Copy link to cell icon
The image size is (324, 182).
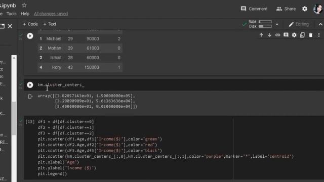tap(278, 35)
